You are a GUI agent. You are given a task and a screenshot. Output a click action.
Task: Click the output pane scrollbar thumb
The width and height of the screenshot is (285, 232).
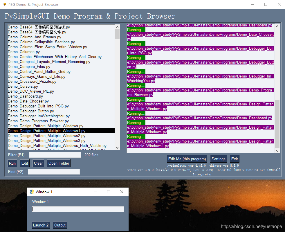pyautogui.click(x=277, y=124)
